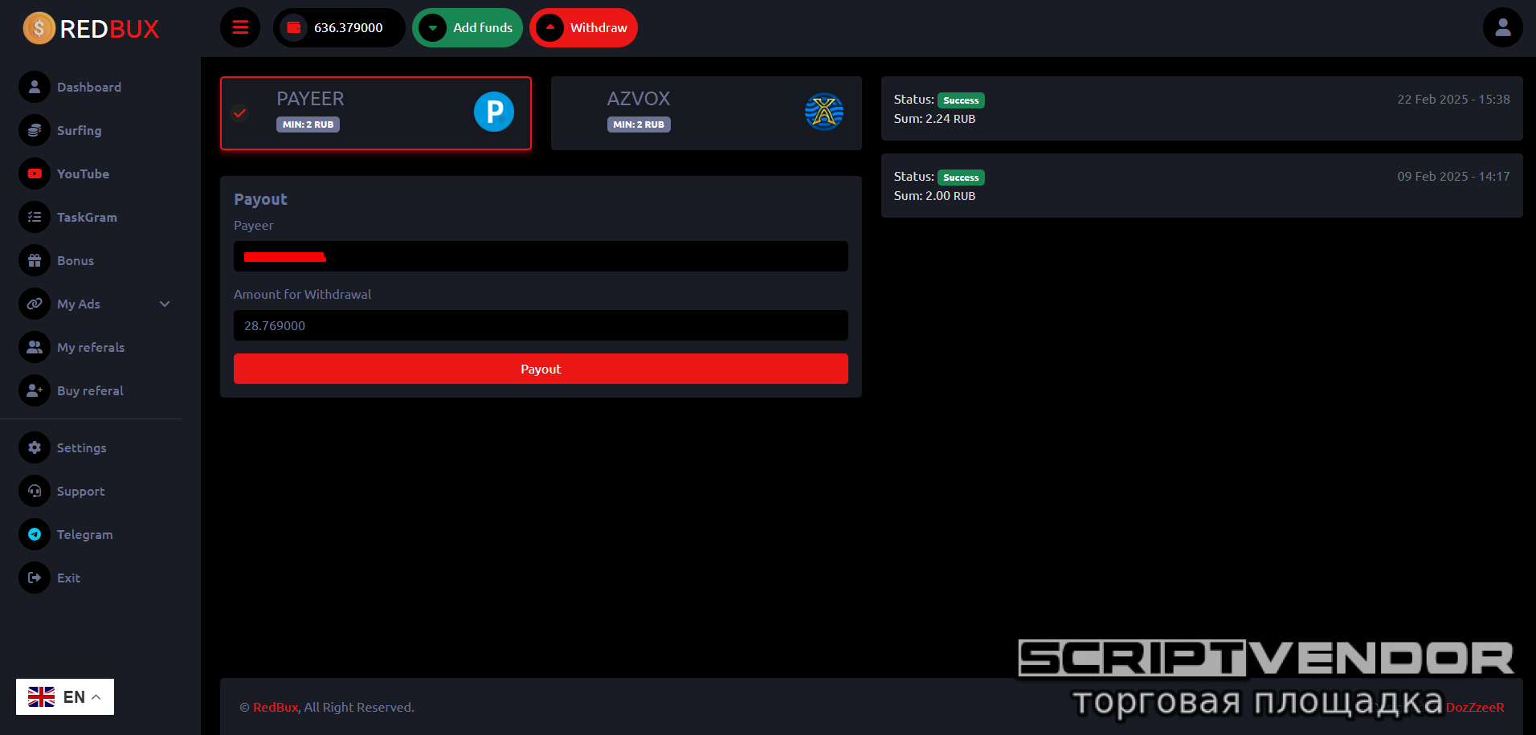1536x735 pixels.
Task: Click the Settings gear icon
Action: coord(35,447)
